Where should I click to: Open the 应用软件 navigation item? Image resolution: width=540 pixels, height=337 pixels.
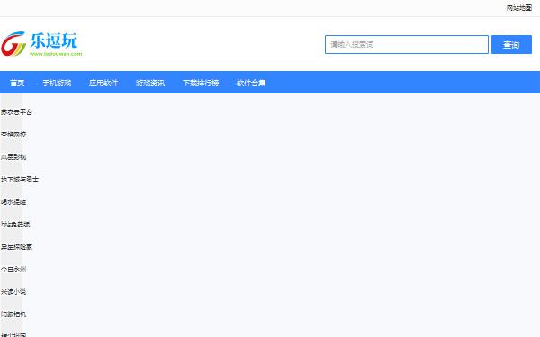pos(103,83)
